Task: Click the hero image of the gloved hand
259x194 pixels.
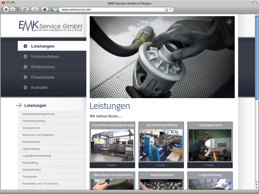Action: (162, 57)
